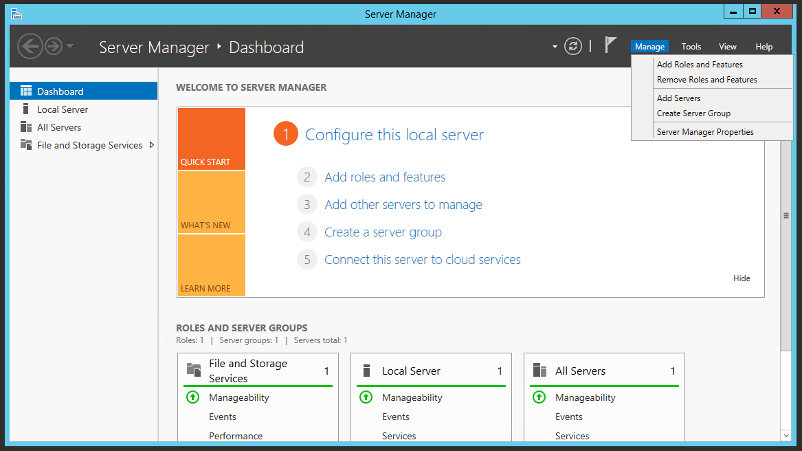Click Configure this local server link

[394, 135]
